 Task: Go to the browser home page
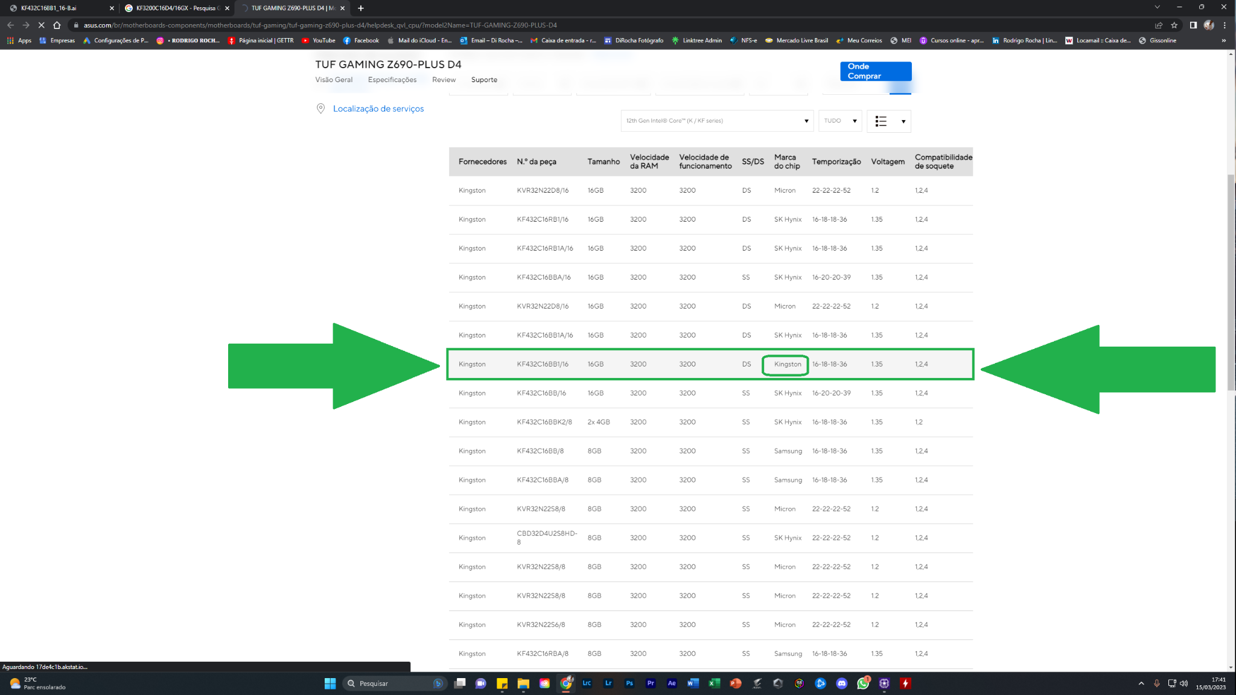(57, 25)
